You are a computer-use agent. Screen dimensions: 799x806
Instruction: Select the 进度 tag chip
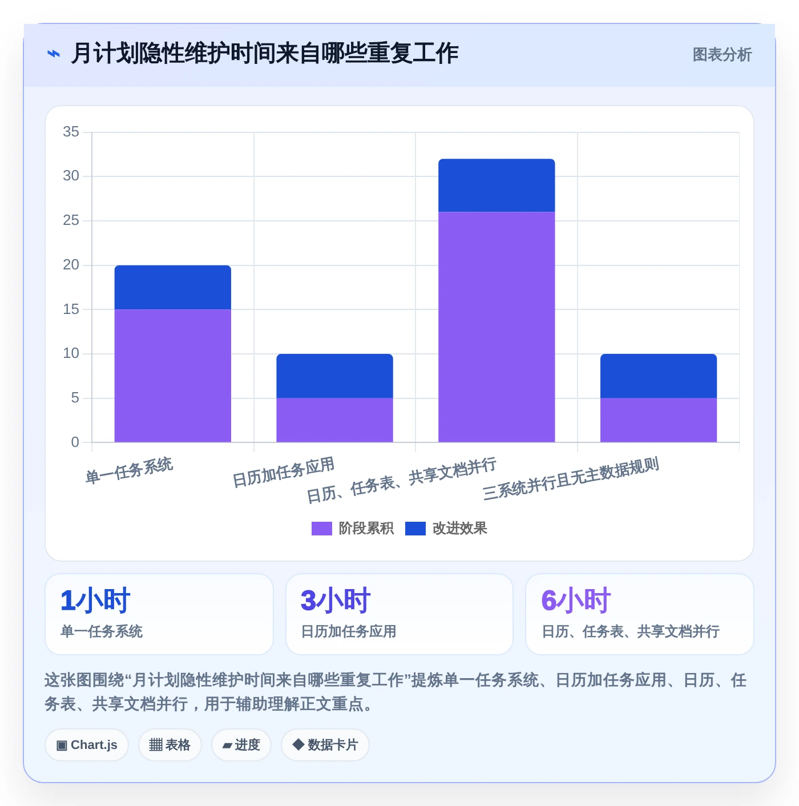coord(241,745)
